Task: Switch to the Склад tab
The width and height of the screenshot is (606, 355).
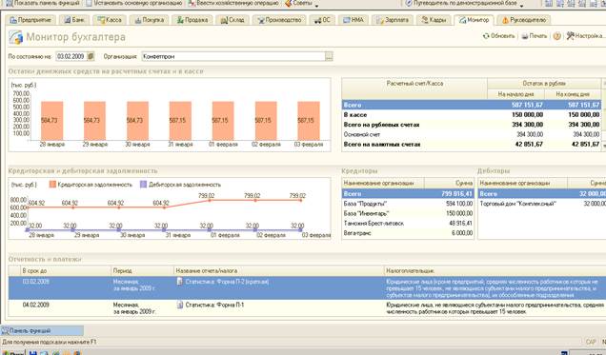Action: coord(232,20)
